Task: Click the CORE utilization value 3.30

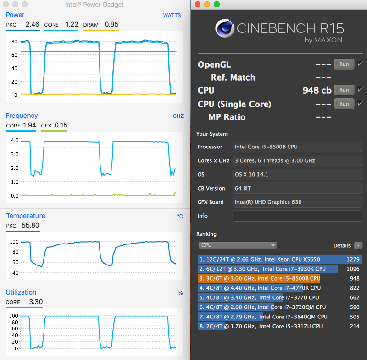Action: pyautogui.click(x=36, y=302)
